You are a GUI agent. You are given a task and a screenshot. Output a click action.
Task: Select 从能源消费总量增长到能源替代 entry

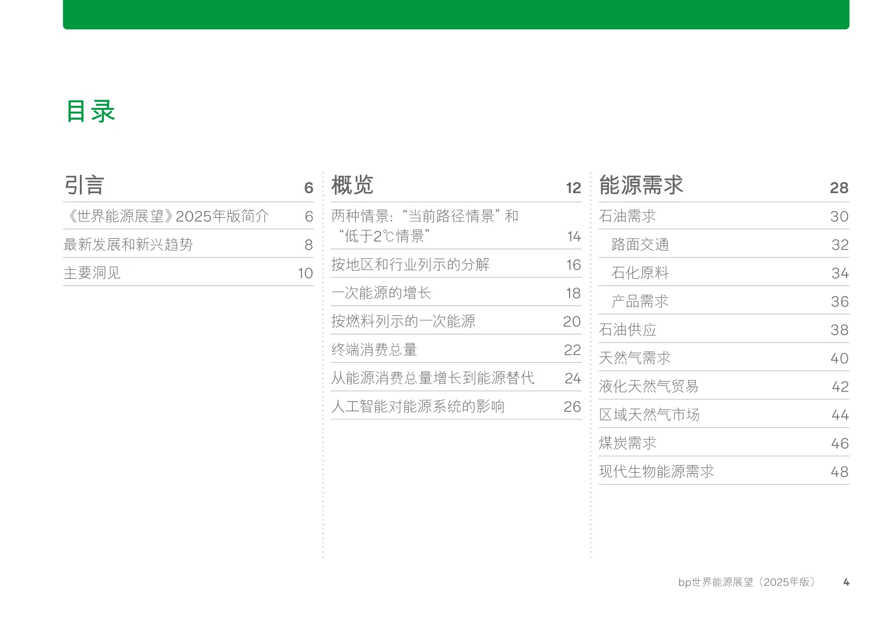coord(434,378)
